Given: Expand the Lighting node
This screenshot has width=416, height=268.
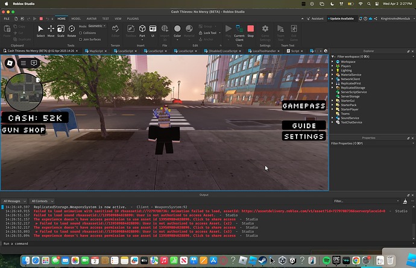Looking at the screenshot, I should pyautogui.click(x=332, y=70).
